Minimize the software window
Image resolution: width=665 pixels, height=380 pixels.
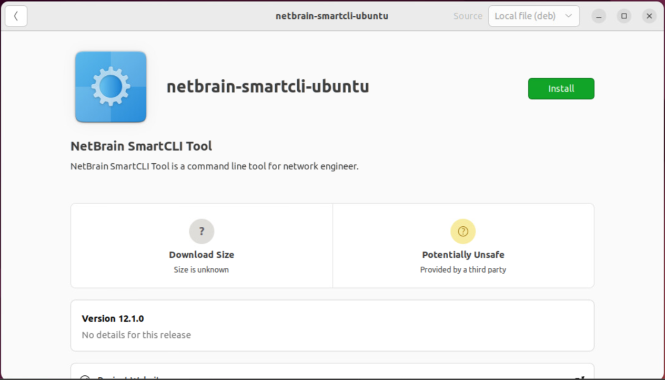[x=599, y=16]
